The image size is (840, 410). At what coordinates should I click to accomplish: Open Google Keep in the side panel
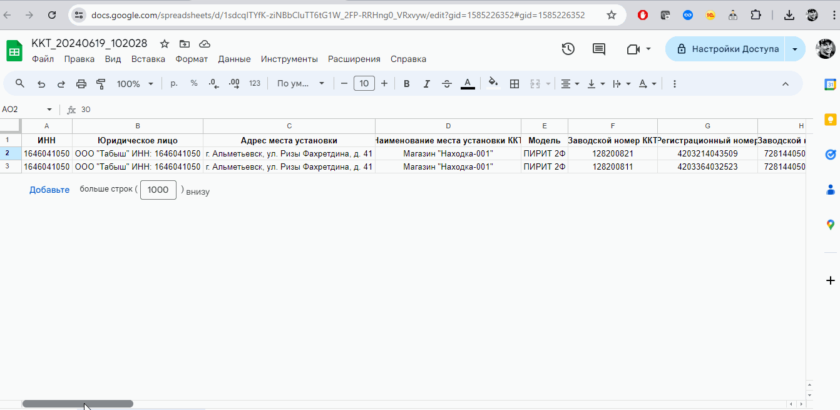pyautogui.click(x=831, y=119)
